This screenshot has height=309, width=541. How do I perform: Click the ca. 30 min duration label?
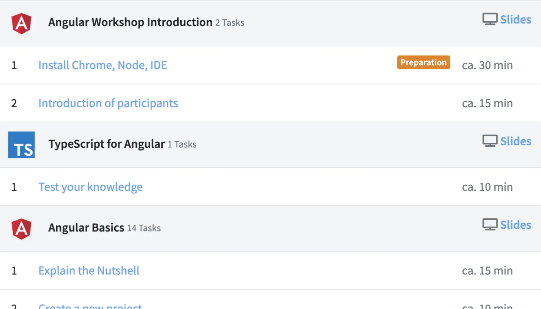click(x=487, y=65)
